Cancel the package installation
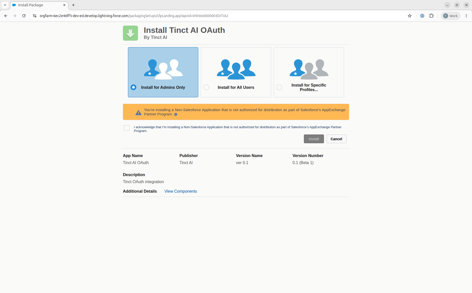The image size is (472, 293). coord(336,139)
